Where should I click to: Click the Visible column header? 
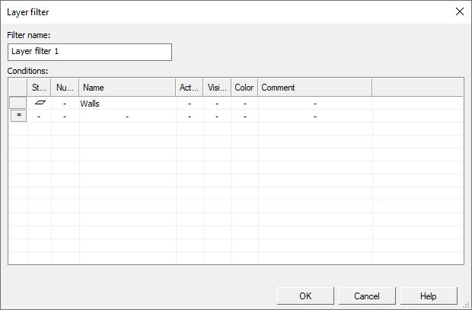pyautogui.click(x=217, y=88)
